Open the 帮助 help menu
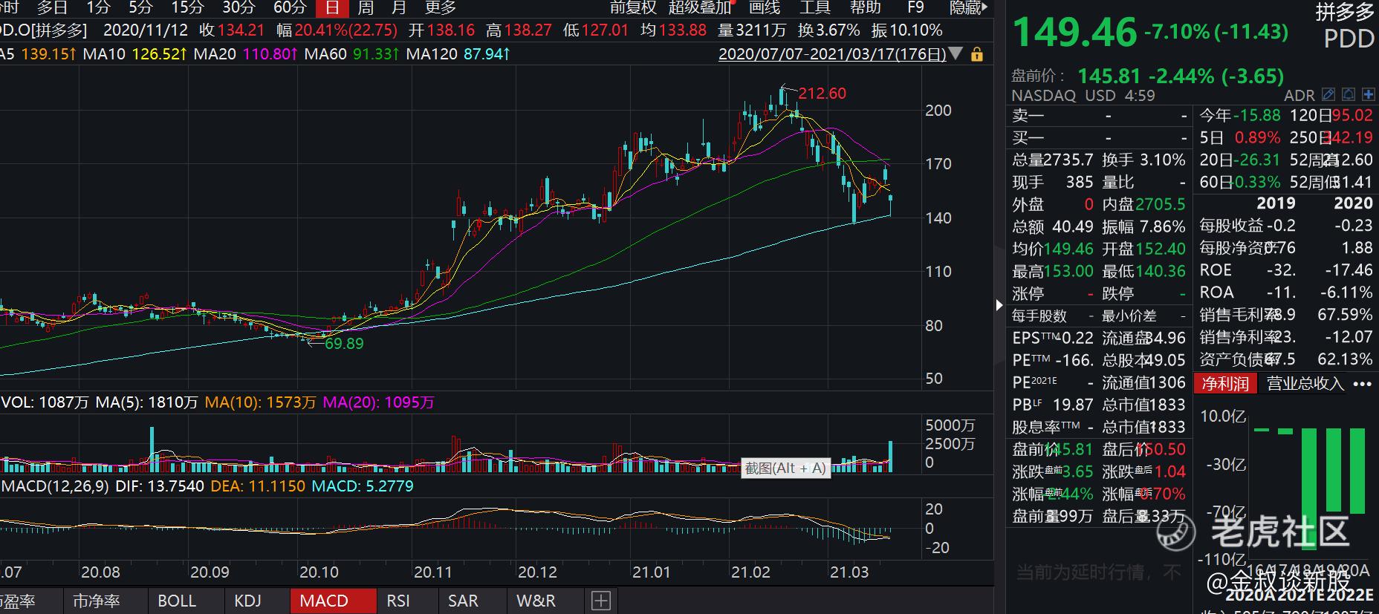The image size is (1379, 614). click(865, 7)
